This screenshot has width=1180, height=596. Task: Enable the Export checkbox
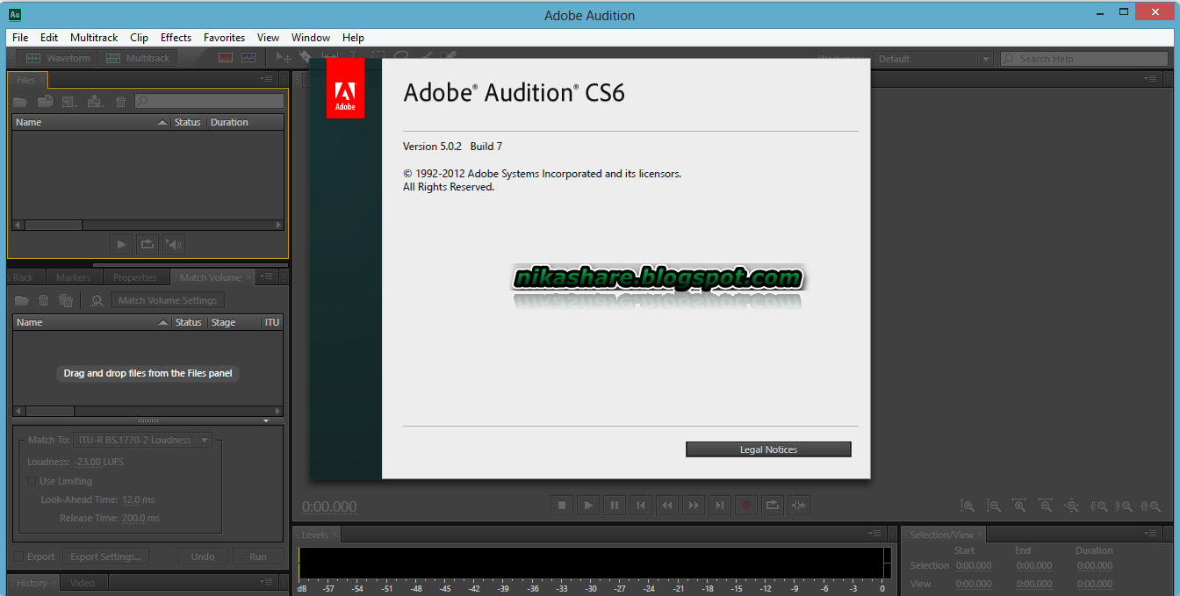point(19,557)
